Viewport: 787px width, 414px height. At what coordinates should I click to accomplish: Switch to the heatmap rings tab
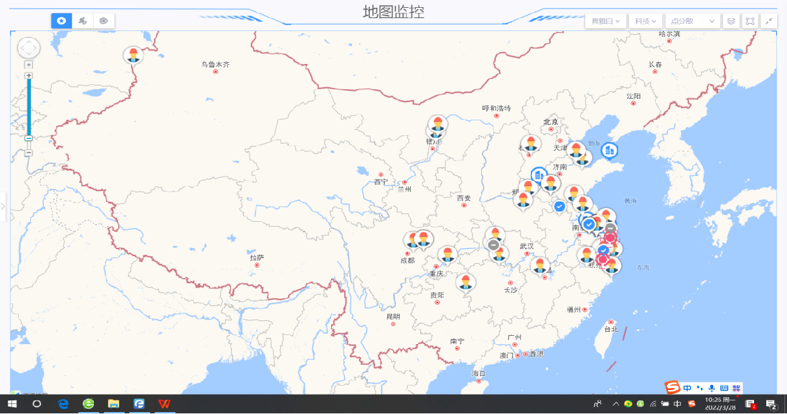[x=103, y=21]
